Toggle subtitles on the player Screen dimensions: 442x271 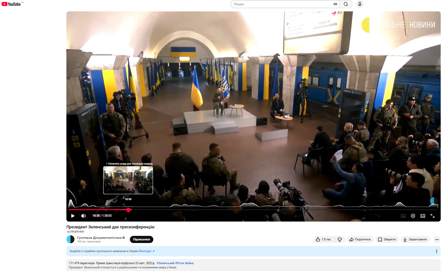403,216
